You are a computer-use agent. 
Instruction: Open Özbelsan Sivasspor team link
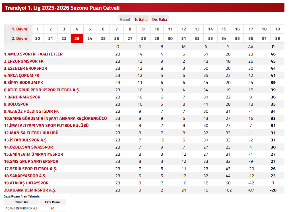pyautogui.click(x=28, y=147)
